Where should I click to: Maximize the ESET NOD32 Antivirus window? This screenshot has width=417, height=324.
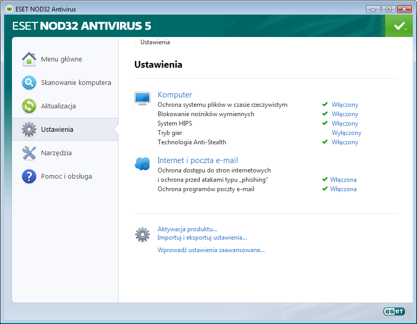(388, 9)
